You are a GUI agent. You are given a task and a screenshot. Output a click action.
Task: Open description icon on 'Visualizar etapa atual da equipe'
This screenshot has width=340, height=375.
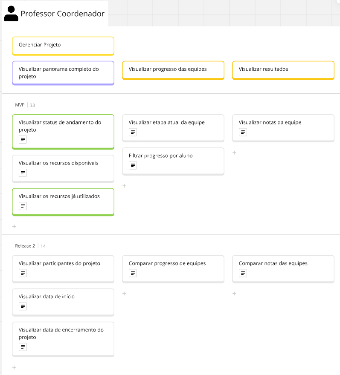pyautogui.click(x=133, y=132)
